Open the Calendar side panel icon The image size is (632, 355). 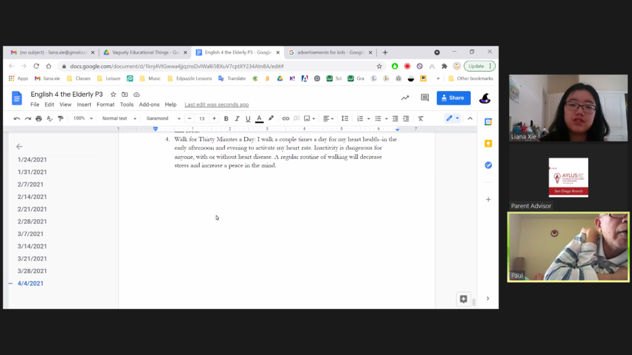pos(488,122)
